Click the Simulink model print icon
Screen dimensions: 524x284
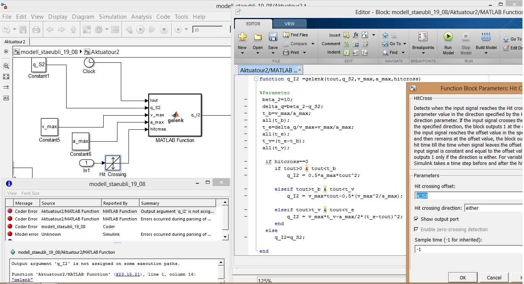[x=36, y=29]
